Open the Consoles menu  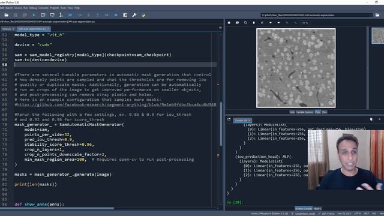coord(43,8)
